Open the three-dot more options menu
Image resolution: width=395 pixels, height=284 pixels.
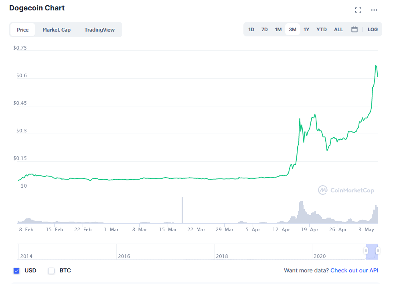[x=374, y=10]
